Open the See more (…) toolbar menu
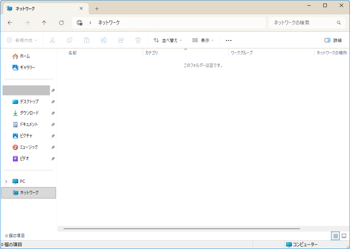 point(229,41)
